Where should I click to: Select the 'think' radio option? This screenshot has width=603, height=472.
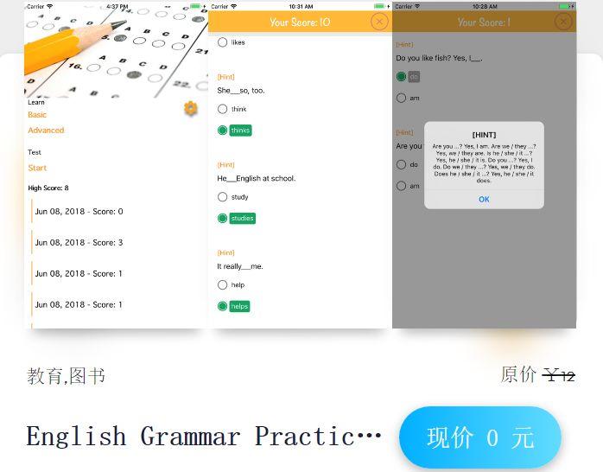point(223,109)
